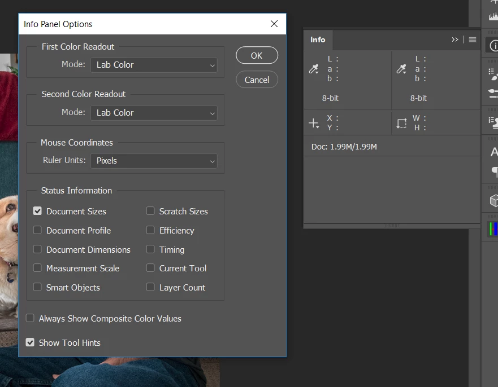
Task: Check the Document Dimensions option
Action: pos(37,249)
